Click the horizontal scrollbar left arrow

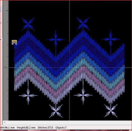pyautogui.click(x=5, y=123)
